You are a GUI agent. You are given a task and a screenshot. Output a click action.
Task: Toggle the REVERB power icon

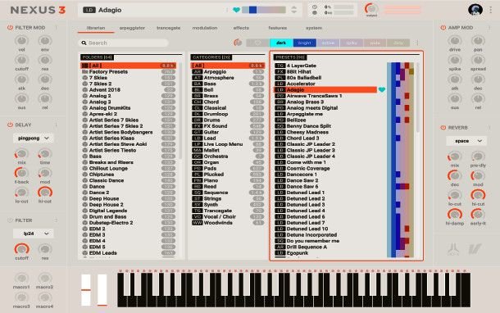443,128
